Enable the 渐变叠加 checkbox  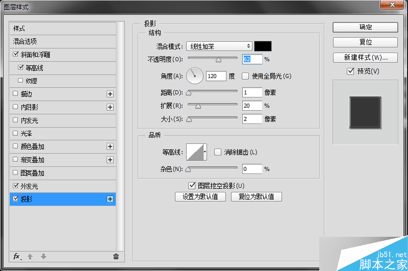15,159
